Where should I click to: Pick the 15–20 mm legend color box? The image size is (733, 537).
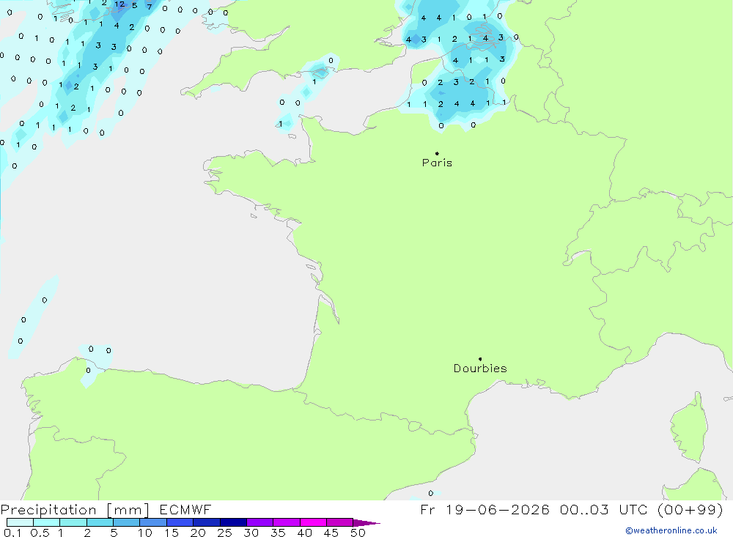click(180, 522)
